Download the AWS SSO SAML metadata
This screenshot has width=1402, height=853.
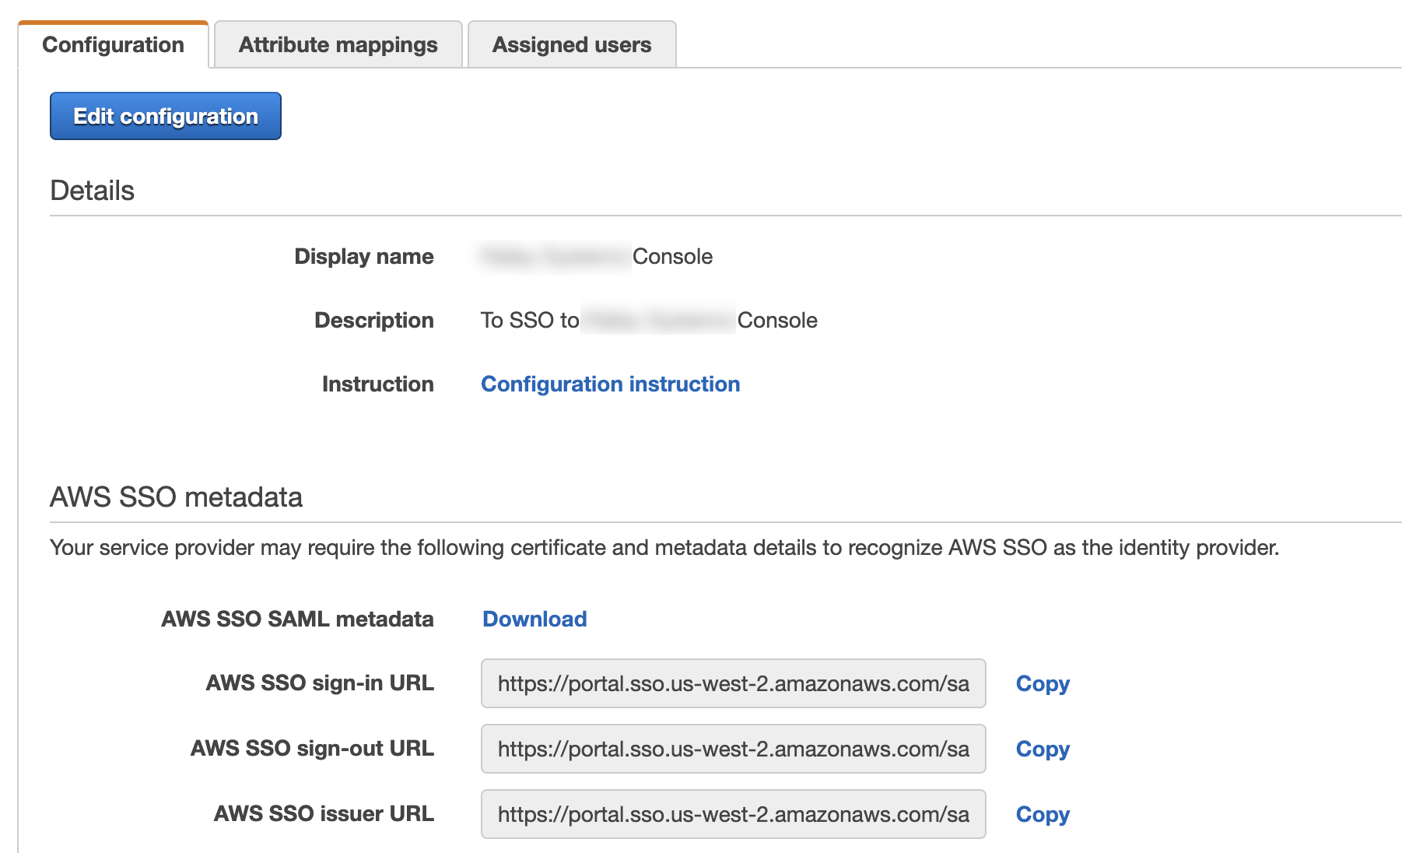coord(535,619)
